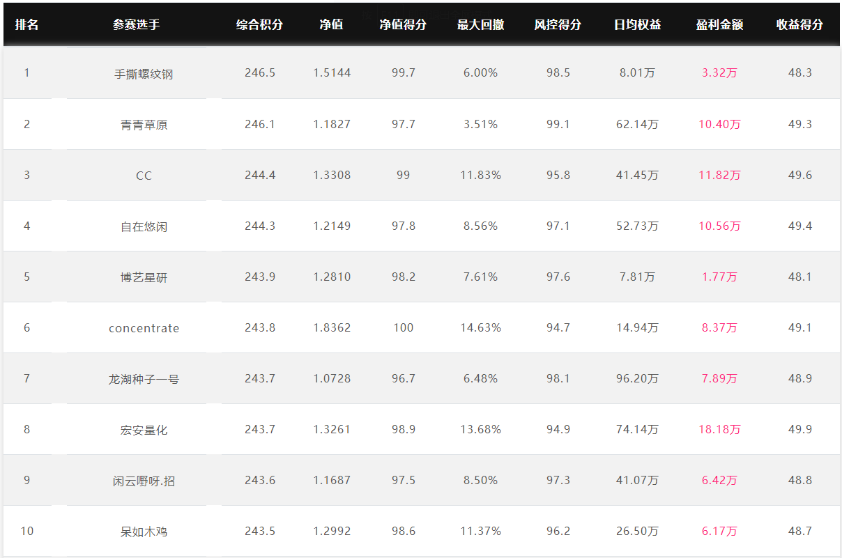This screenshot has height=558, width=842.
Task: Click the 18.18万 profit amount
Action: [x=719, y=430]
